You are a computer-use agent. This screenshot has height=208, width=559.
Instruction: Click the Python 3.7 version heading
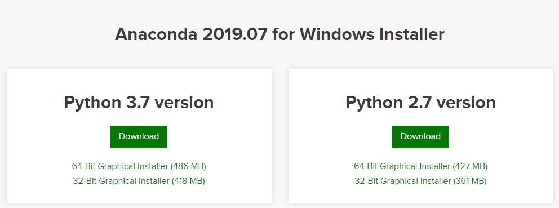point(139,103)
